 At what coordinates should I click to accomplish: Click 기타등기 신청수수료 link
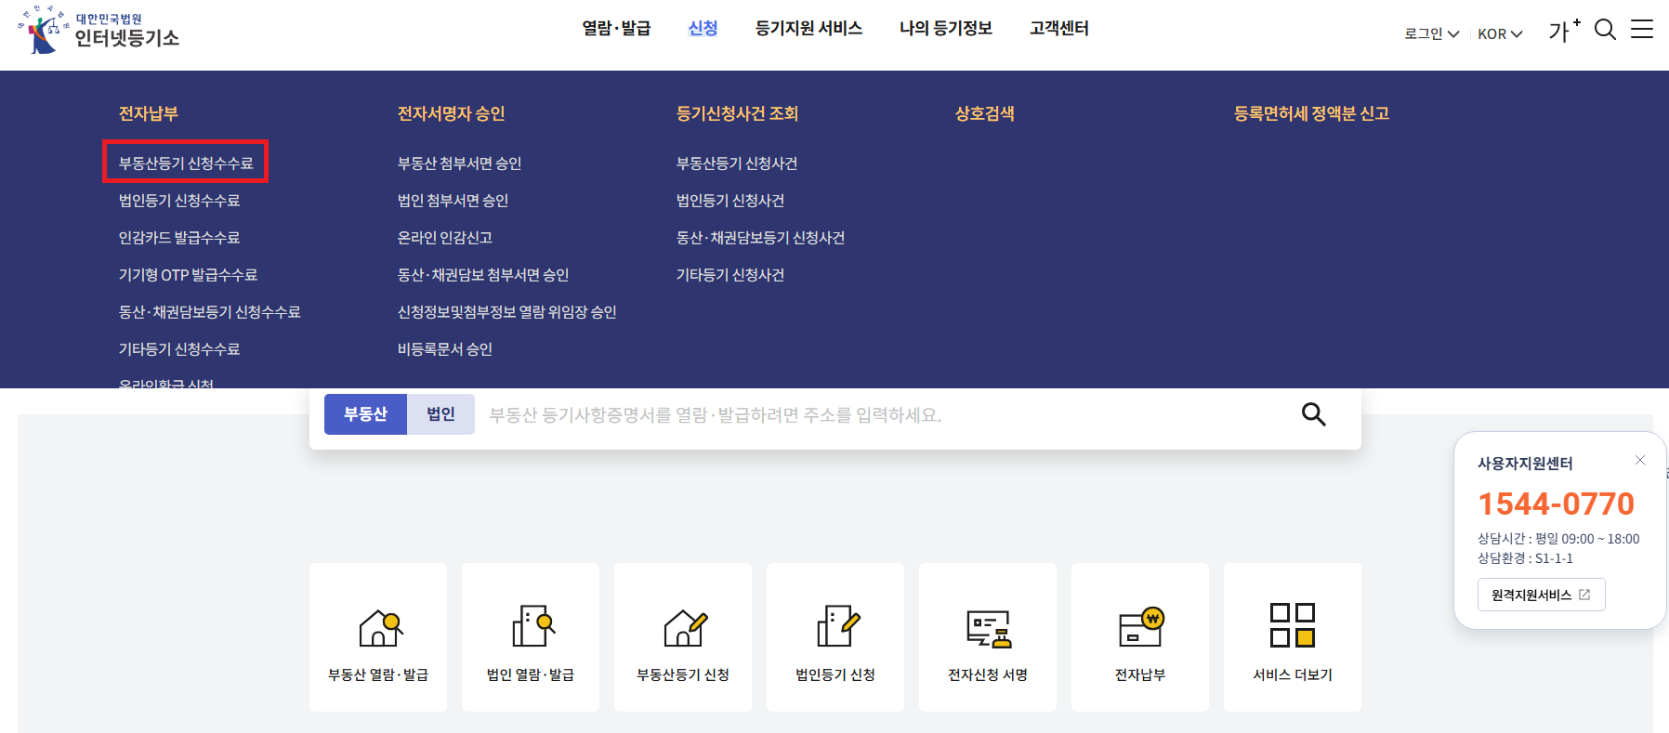point(179,349)
